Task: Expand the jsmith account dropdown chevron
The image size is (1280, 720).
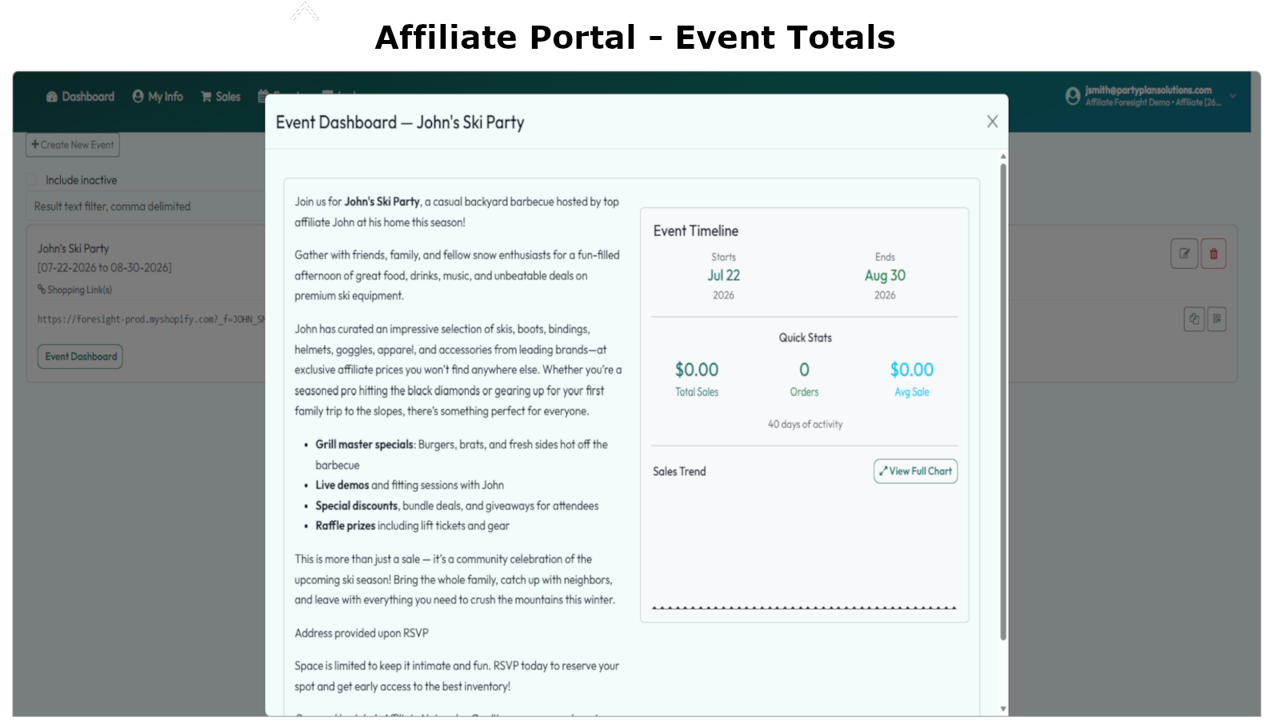Action: 1233,96
